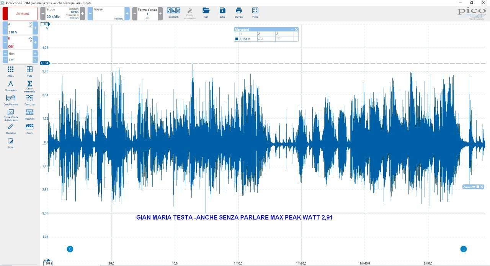Image resolution: width=490 pixels, height=266 pixels.
Task: Open the Azioni clapperboard tool
Action: pos(29,128)
